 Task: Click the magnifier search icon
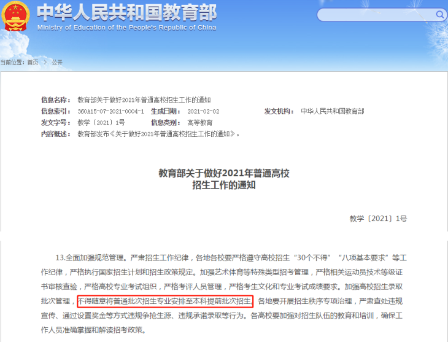pyautogui.click(x=439, y=14)
